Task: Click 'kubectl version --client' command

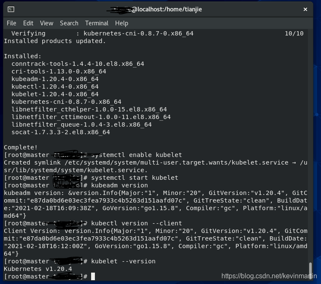Action: click(x=137, y=223)
